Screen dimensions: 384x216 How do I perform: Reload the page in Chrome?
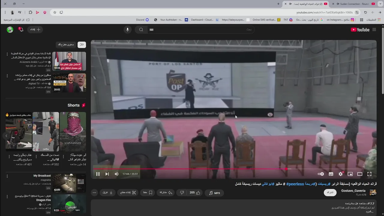pyautogui.click(x=365, y=12)
